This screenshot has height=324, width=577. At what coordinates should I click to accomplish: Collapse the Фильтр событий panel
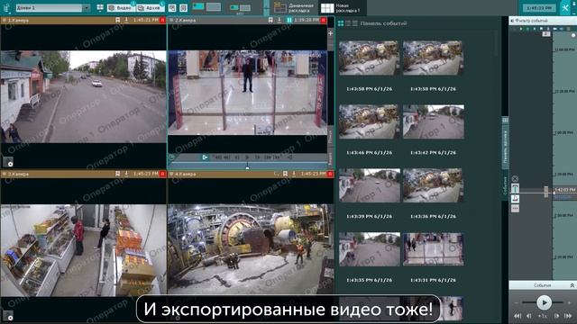[512, 21]
